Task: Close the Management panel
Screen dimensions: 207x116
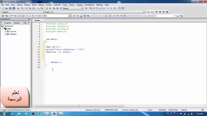Action: pos(29,19)
